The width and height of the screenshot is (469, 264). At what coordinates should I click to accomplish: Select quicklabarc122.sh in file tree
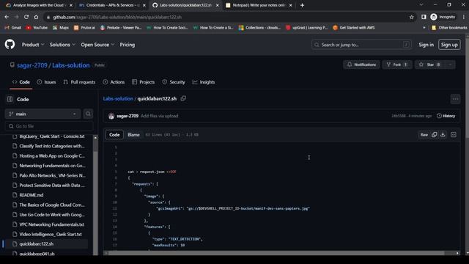(36, 244)
